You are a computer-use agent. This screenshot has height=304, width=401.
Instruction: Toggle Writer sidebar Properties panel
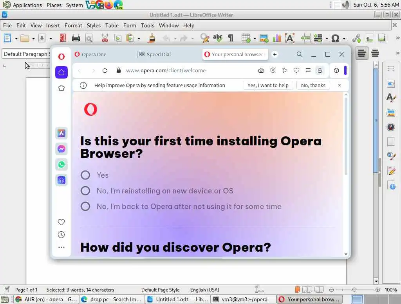click(x=391, y=84)
